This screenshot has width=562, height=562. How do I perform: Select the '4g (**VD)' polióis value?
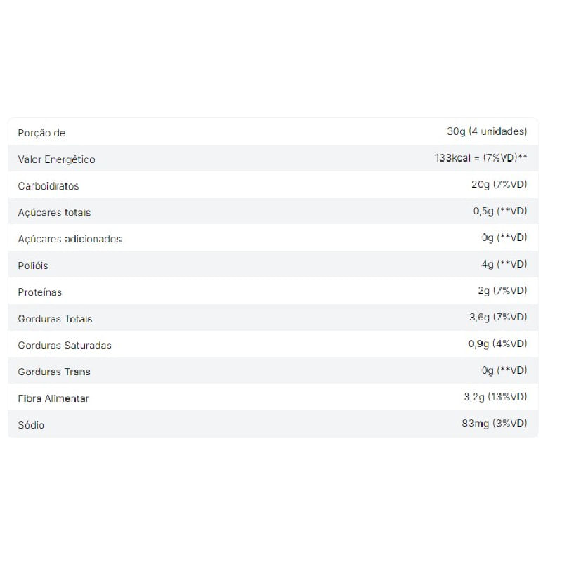click(504, 264)
